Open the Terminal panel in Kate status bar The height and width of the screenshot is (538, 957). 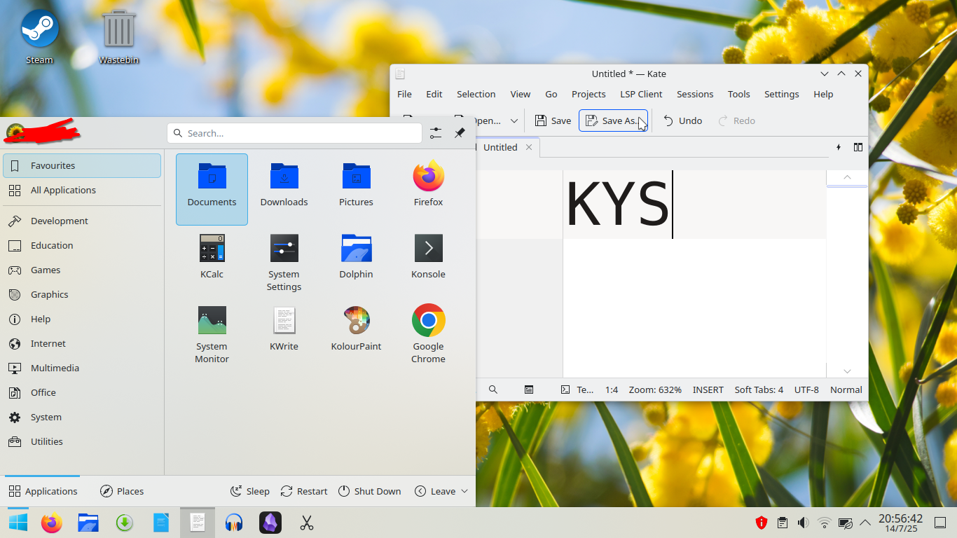click(x=577, y=389)
